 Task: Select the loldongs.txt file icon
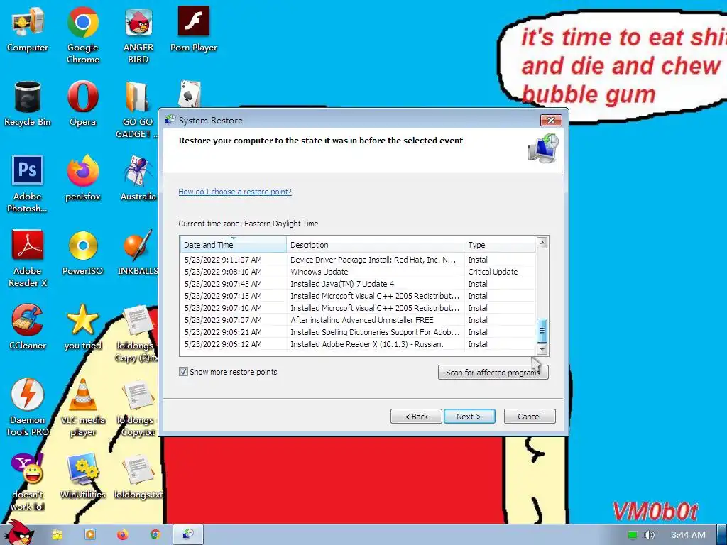(x=138, y=476)
